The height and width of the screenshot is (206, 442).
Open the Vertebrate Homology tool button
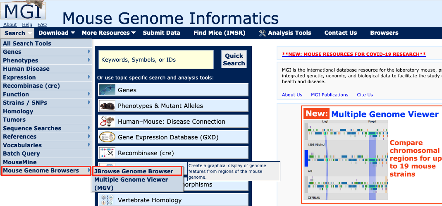[173, 200]
